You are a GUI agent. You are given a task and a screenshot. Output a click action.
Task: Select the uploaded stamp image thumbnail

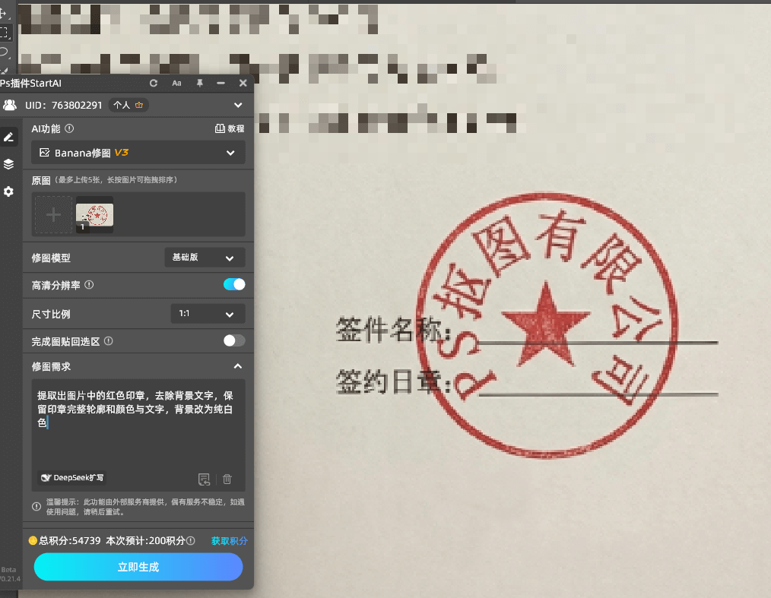[x=94, y=214]
